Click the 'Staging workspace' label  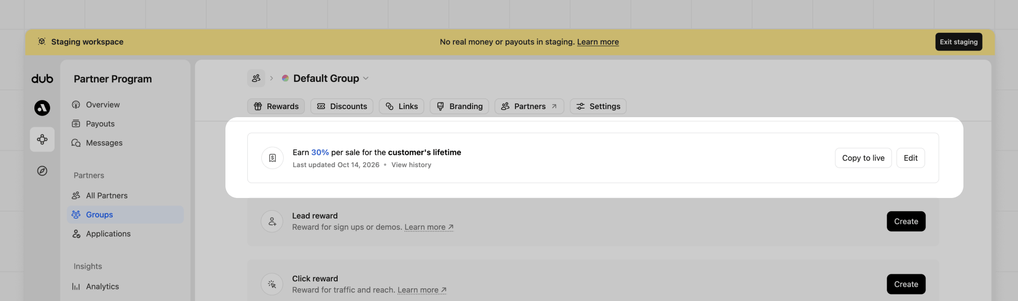coord(87,42)
